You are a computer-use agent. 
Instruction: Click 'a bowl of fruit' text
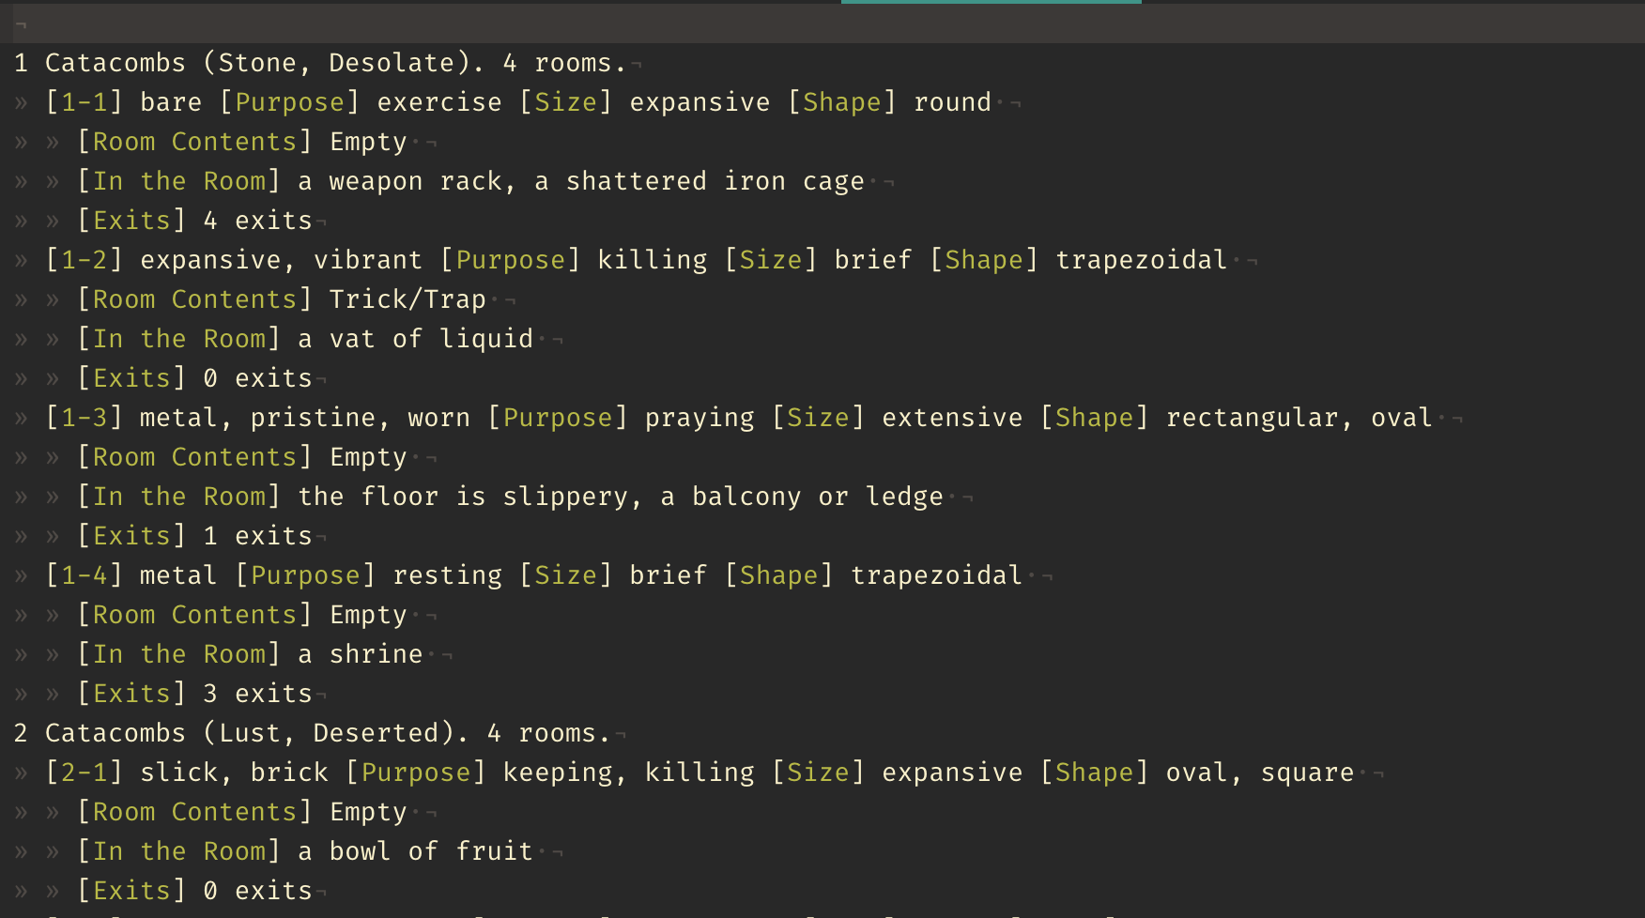tap(415, 851)
